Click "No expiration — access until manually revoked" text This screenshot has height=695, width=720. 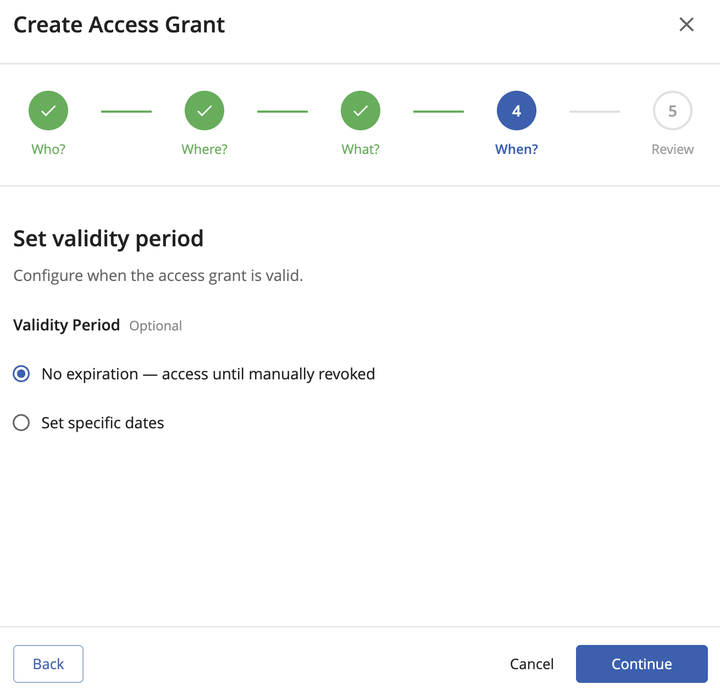coord(208,374)
